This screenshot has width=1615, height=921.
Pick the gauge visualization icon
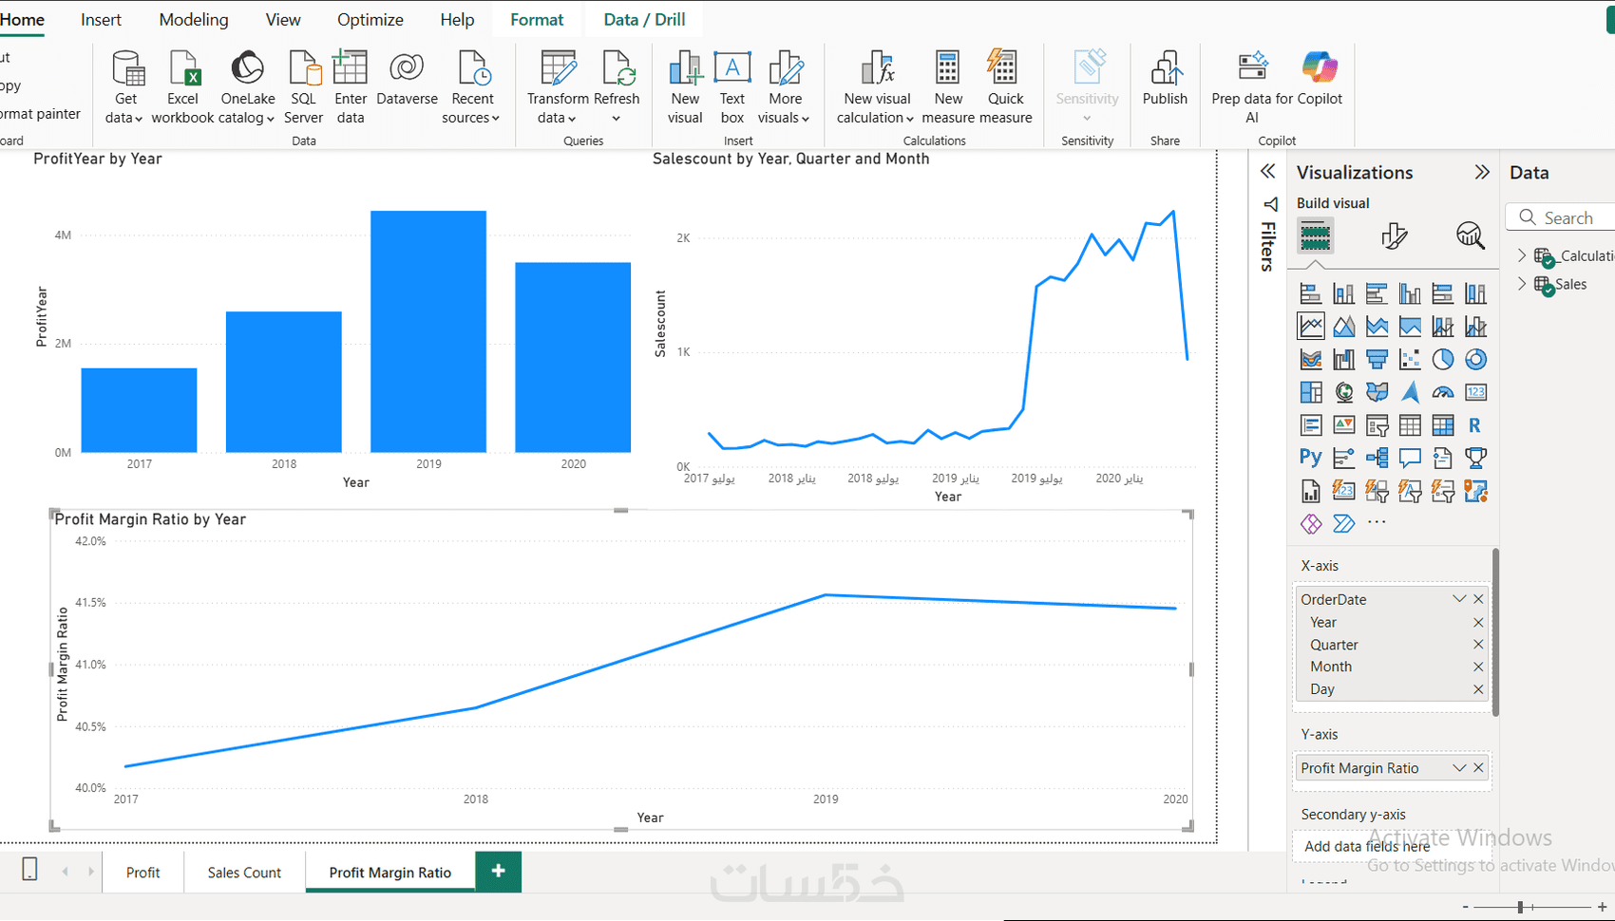coord(1442,392)
